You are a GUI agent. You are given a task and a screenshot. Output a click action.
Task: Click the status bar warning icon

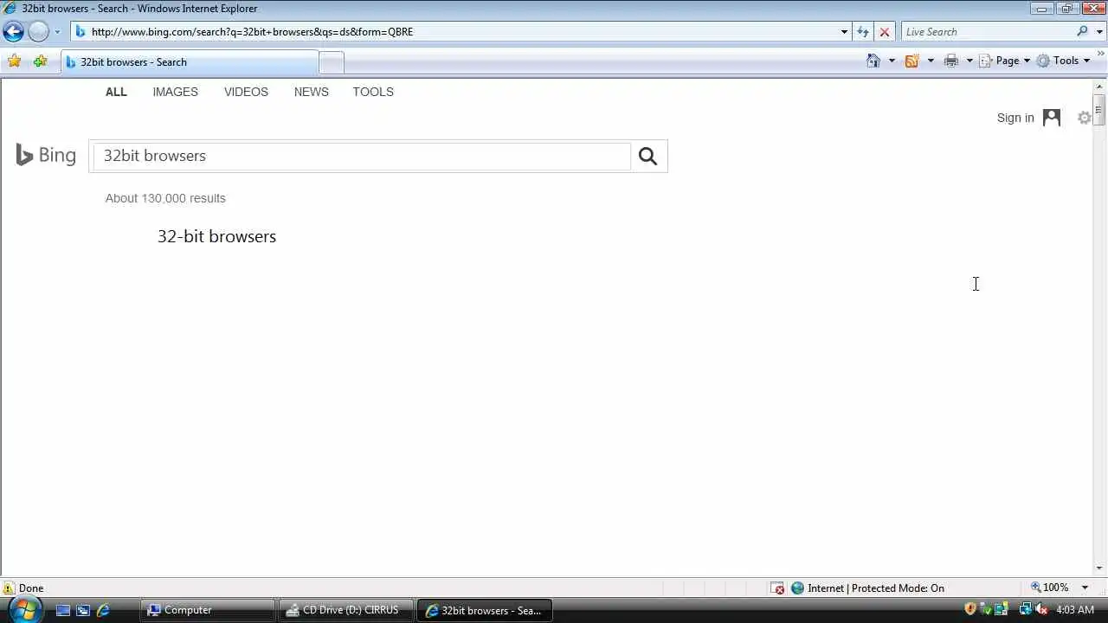[9, 588]
